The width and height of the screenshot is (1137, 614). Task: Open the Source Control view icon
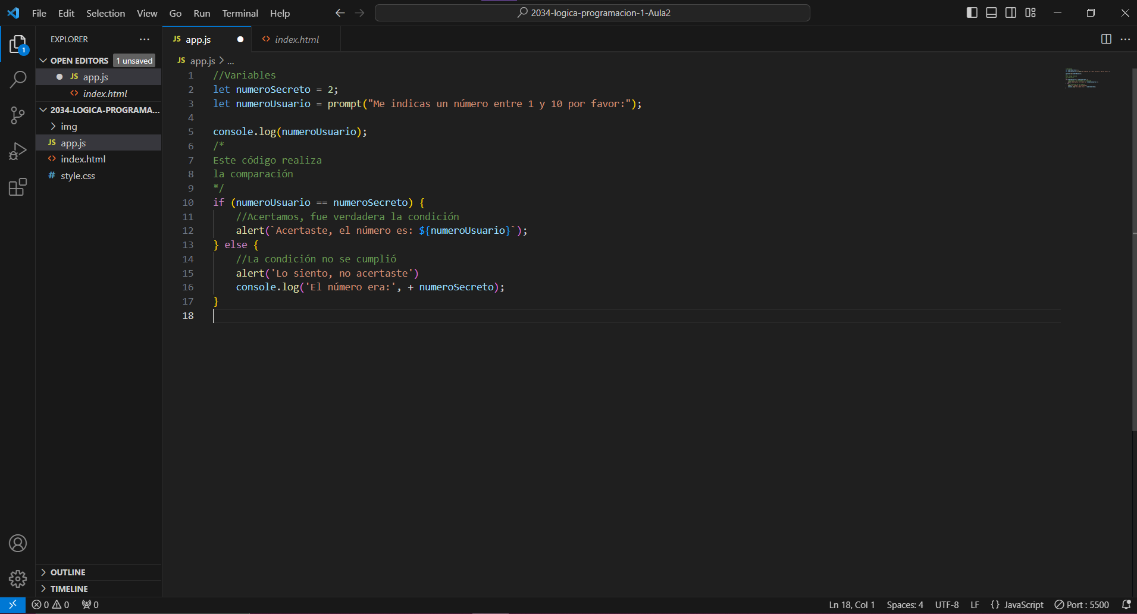coord(18,115)
